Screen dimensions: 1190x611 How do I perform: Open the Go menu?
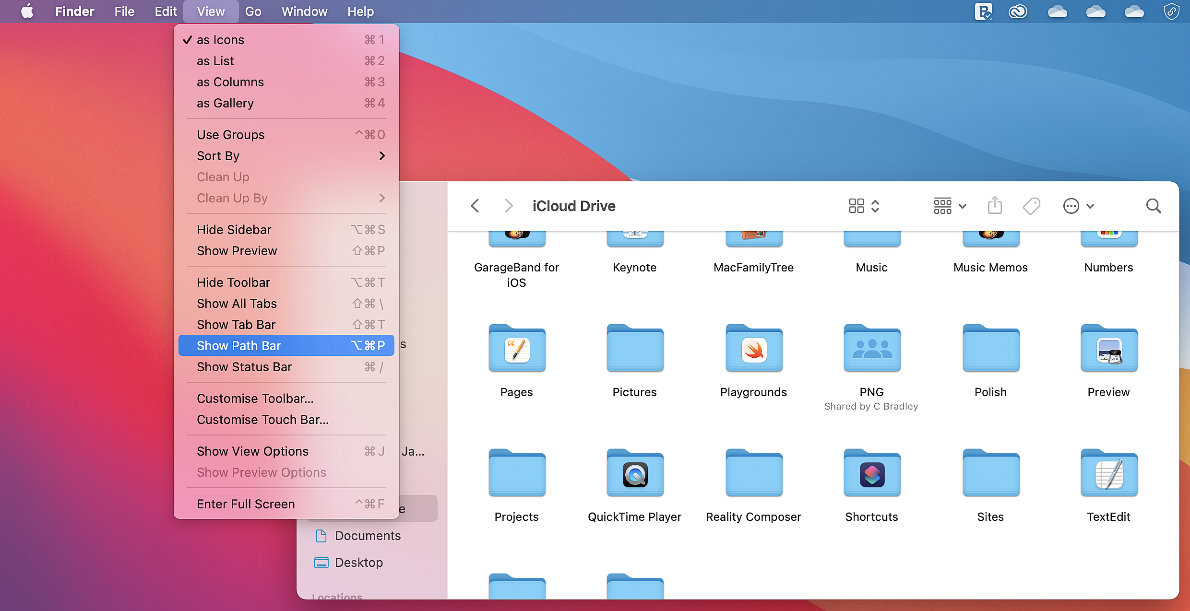click(253, 11)
